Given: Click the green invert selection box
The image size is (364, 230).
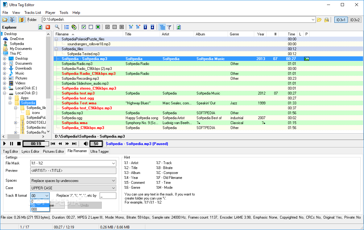Looking at the screenshot, I should click(x=98, y=27).
